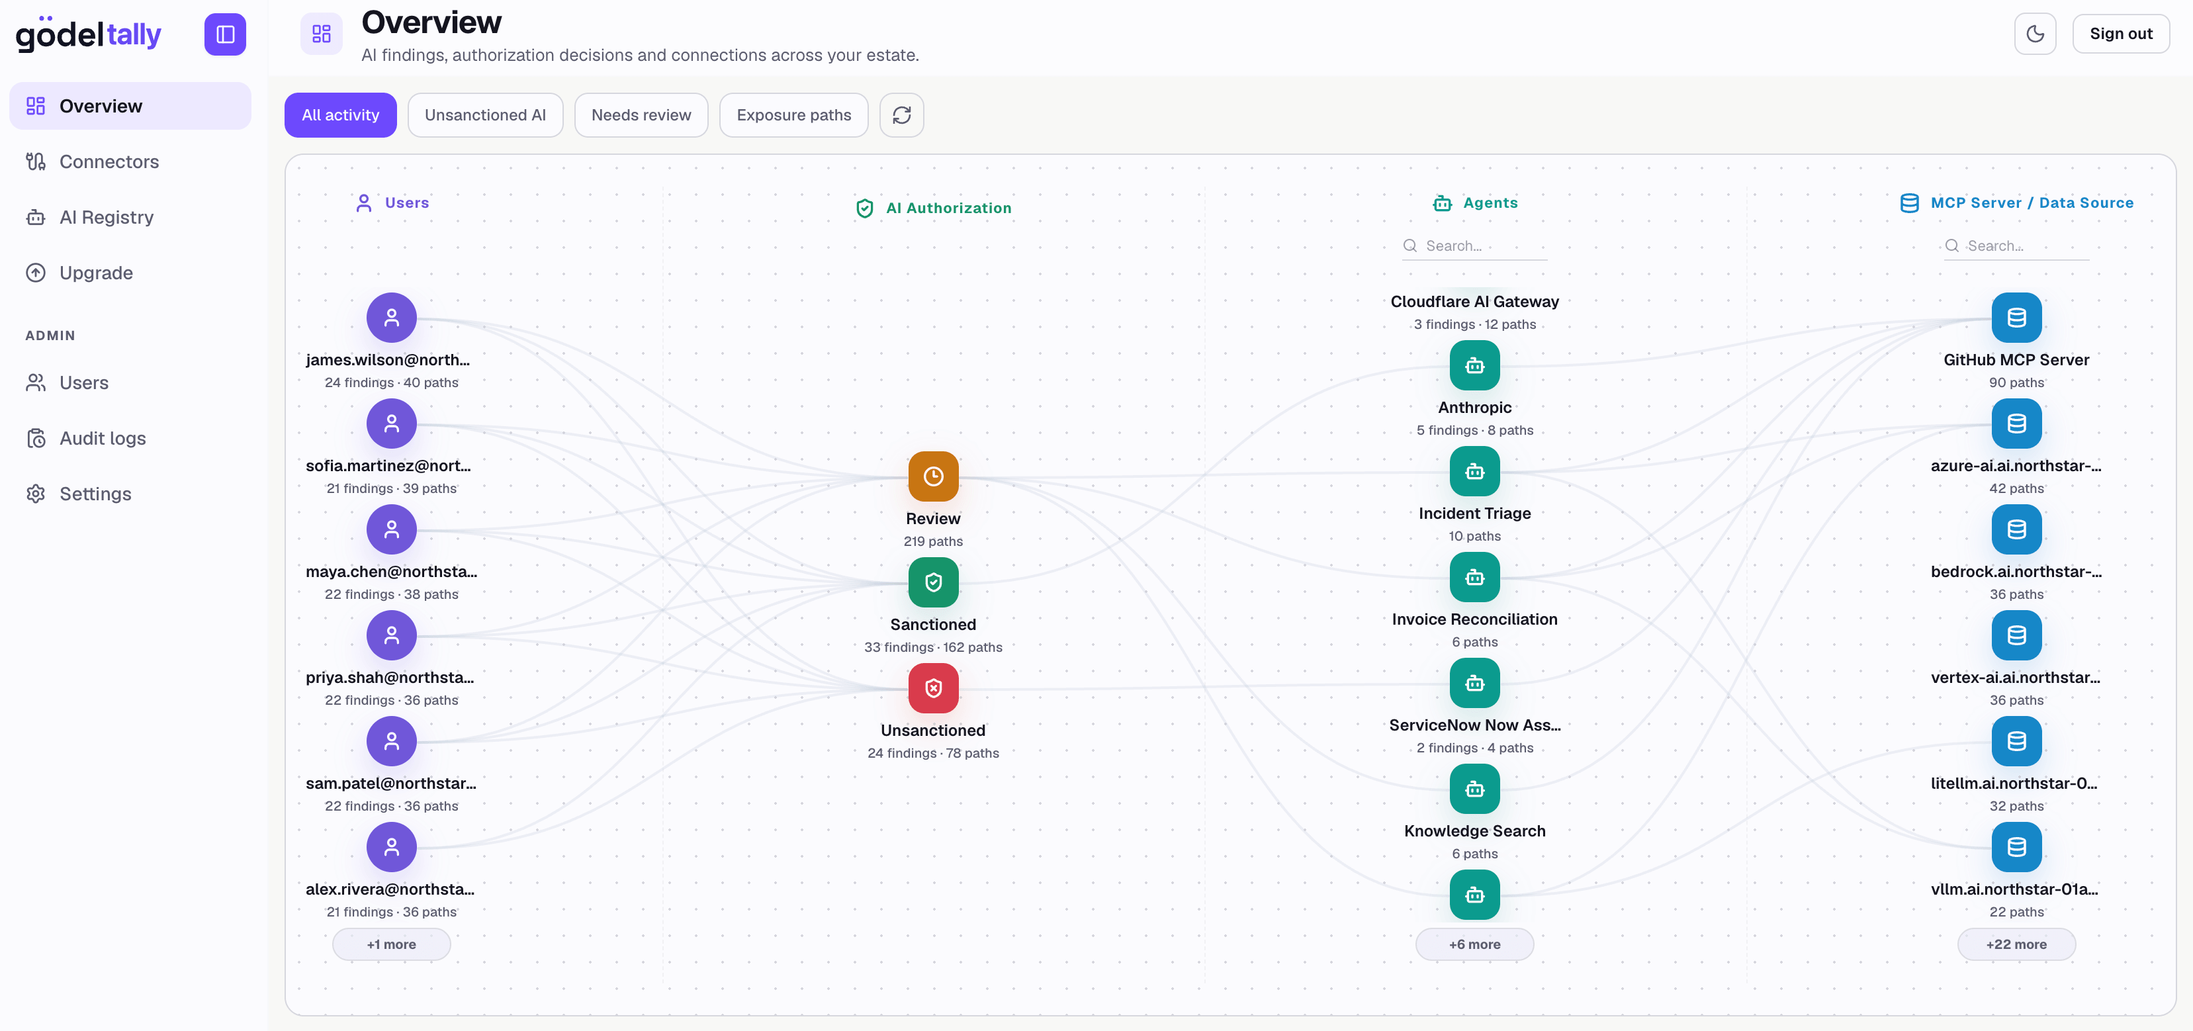The height and width of the screenshot is (1031, 2193).
Task: Open the Upgrade page in sidebar
Action: (x=130, y=273)
